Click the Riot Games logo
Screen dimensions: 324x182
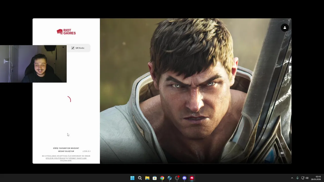point(66,32)
